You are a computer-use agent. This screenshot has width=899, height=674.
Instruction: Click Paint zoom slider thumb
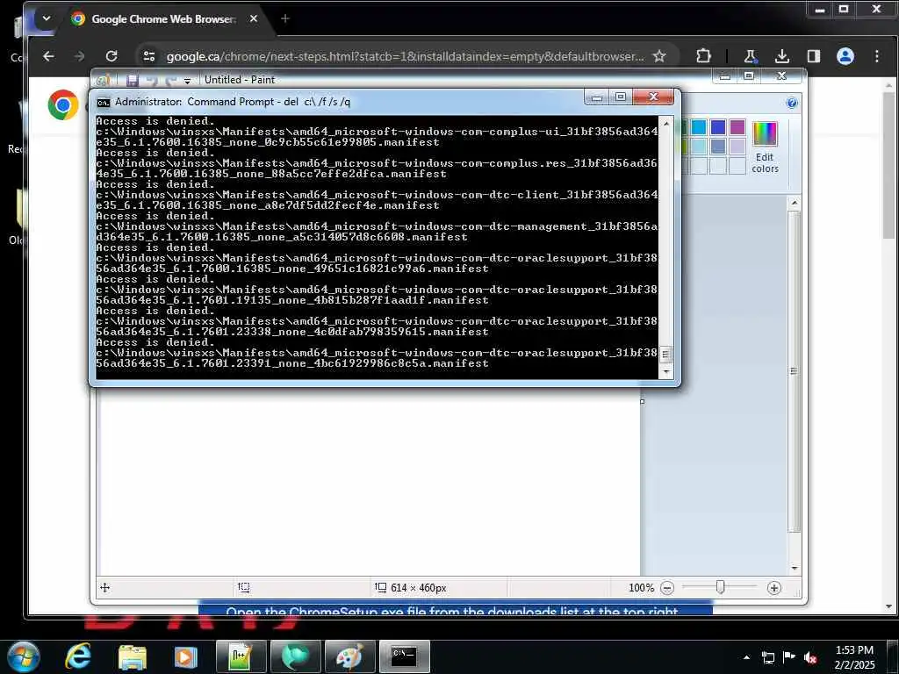click(x=720, y=587)
